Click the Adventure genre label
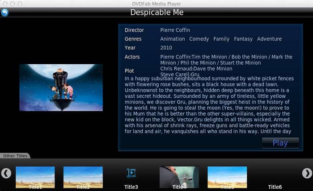 [x=269, y=39]
